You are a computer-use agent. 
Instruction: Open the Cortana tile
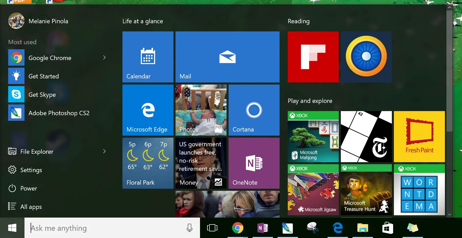pyautogui.click(x=254, y=110)
